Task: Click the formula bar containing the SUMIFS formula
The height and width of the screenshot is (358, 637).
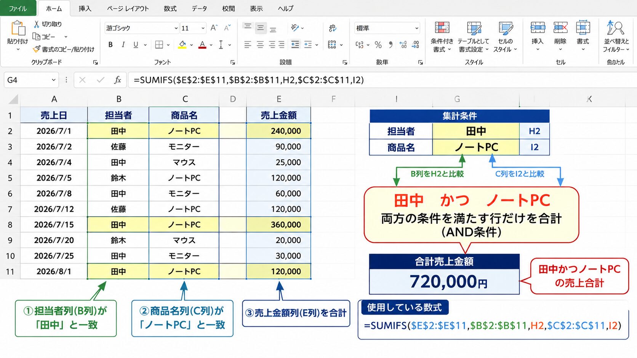Action: point(382,80)
